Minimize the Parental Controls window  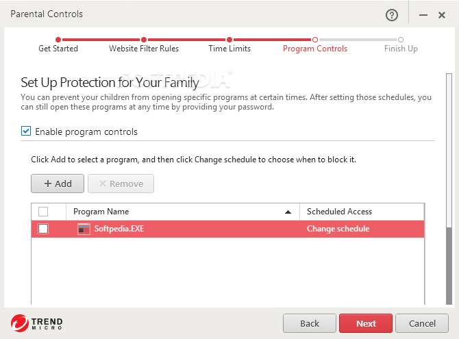(423, 15)
